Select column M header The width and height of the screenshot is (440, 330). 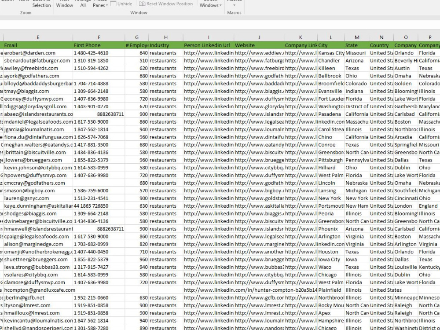coord(357,37)
